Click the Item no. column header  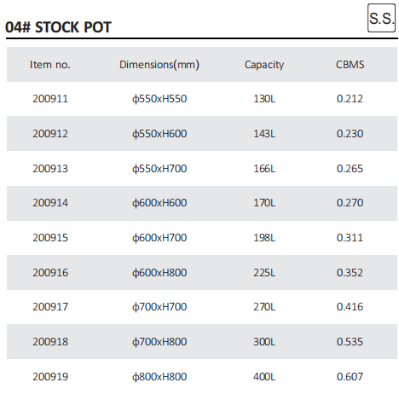pyautogui.click(x=50, y=65)
